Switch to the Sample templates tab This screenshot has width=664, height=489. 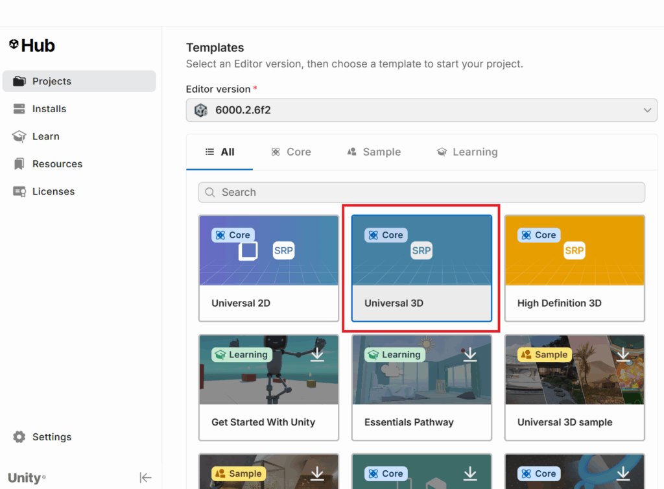[x=373, y=152]
